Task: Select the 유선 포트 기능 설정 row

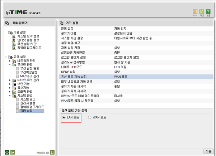Action: (x=136, y=77)
